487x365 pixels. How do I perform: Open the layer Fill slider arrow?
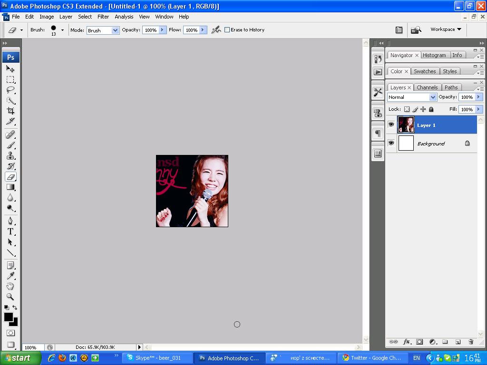pos(478,109)
